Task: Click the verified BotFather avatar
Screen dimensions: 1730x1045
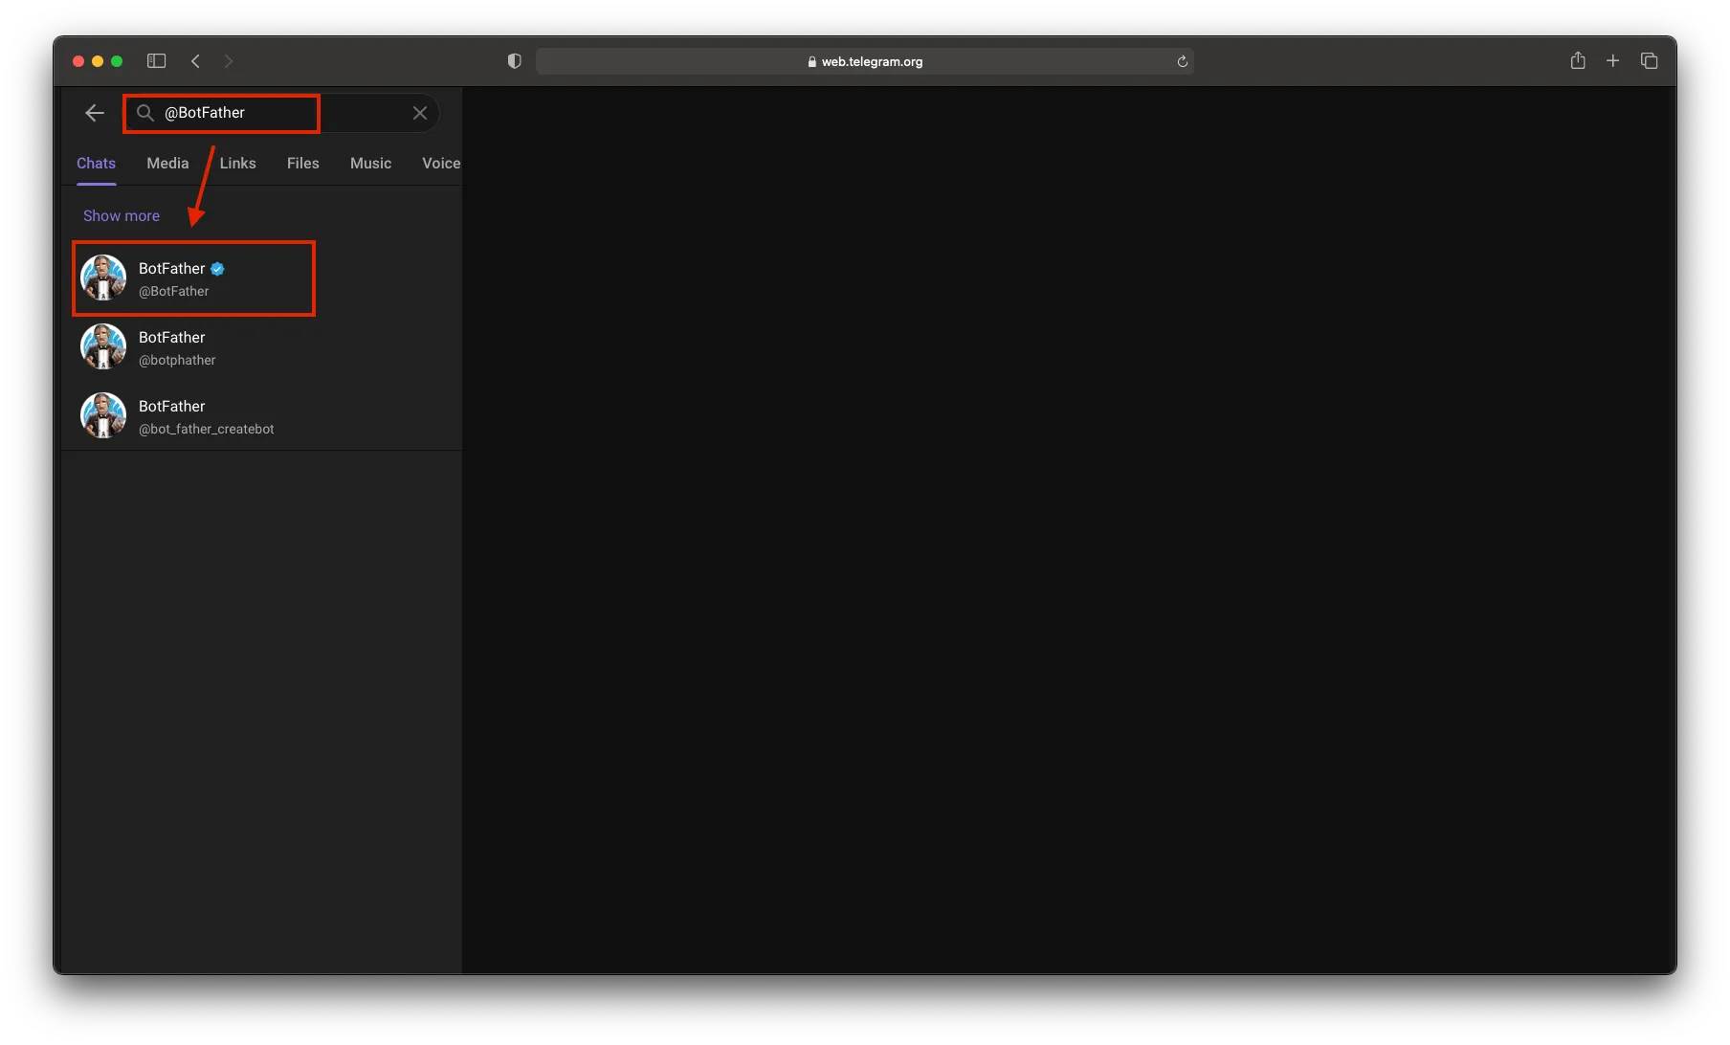Action: click(x=103, y=278)
